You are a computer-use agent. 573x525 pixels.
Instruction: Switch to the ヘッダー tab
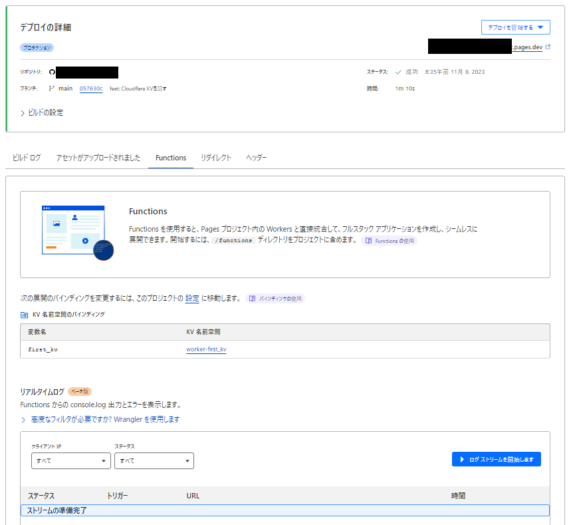click(256, 158)
